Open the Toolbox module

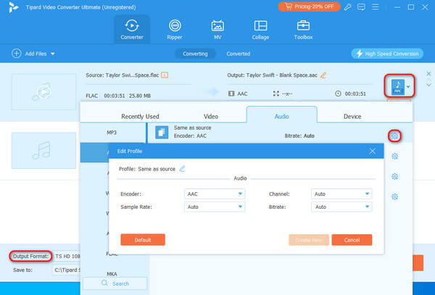[303, 30]
